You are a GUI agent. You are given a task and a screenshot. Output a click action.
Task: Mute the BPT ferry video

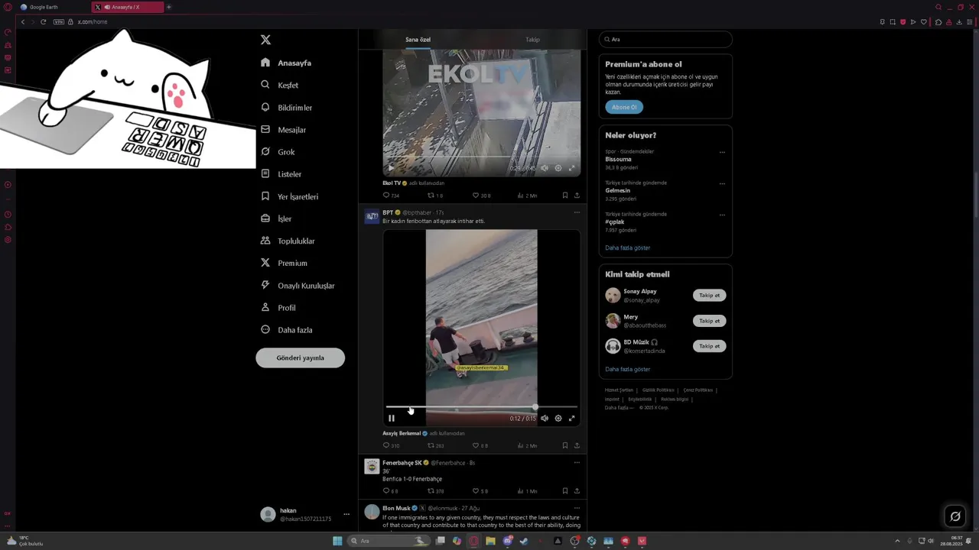[545, 418]
